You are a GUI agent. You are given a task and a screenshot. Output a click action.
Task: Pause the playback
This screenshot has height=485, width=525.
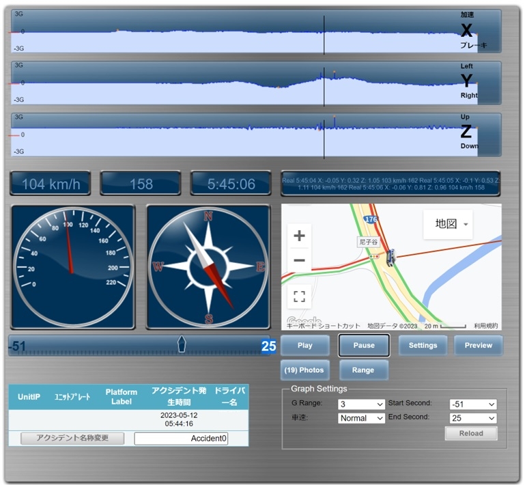click(364, 346)
